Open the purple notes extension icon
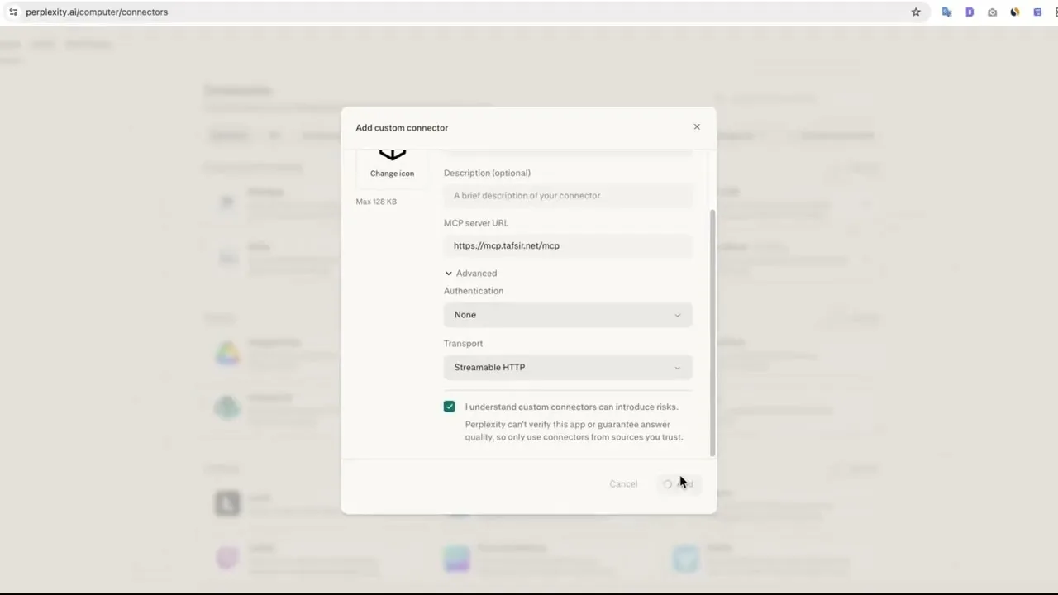1058x595 pixels. coord(1037,12)
